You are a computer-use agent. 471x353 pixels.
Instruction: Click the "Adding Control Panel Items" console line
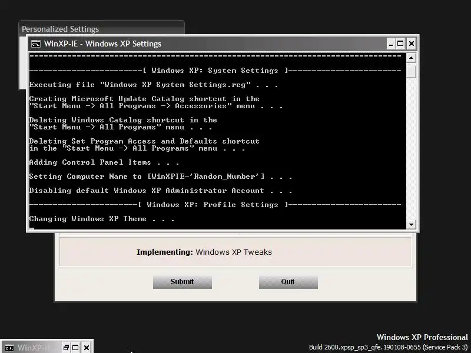[104, 162]
